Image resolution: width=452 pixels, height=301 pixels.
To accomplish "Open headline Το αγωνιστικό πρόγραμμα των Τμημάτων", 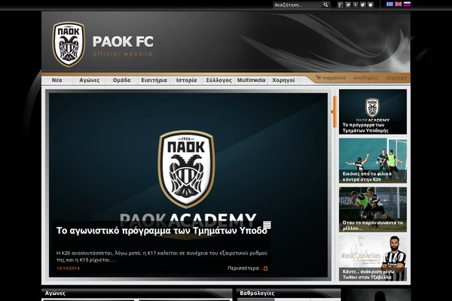I will pos(161,231).
